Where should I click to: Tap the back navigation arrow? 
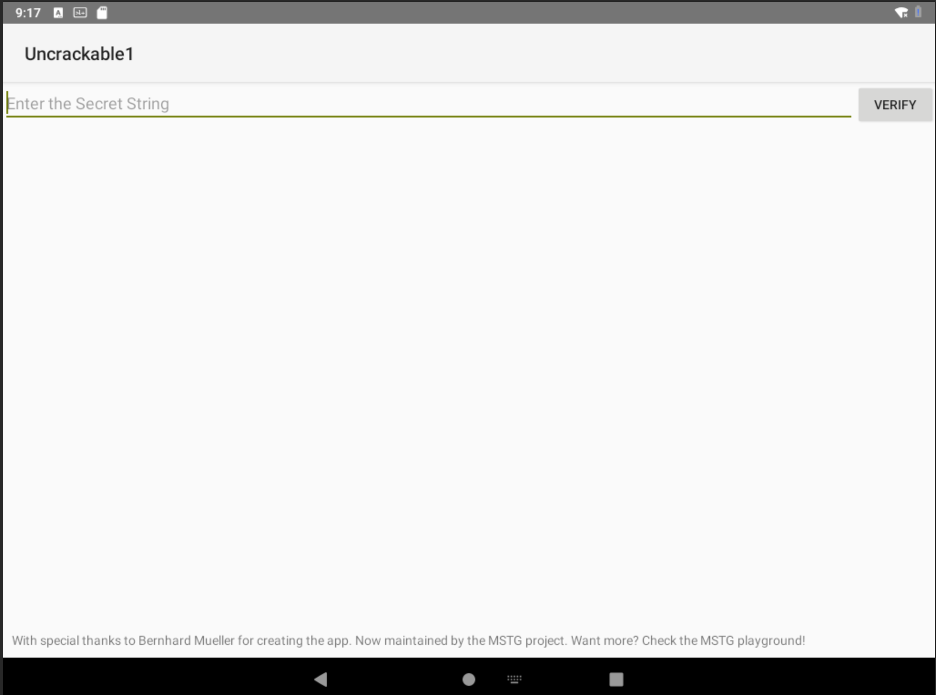(320, 678)
